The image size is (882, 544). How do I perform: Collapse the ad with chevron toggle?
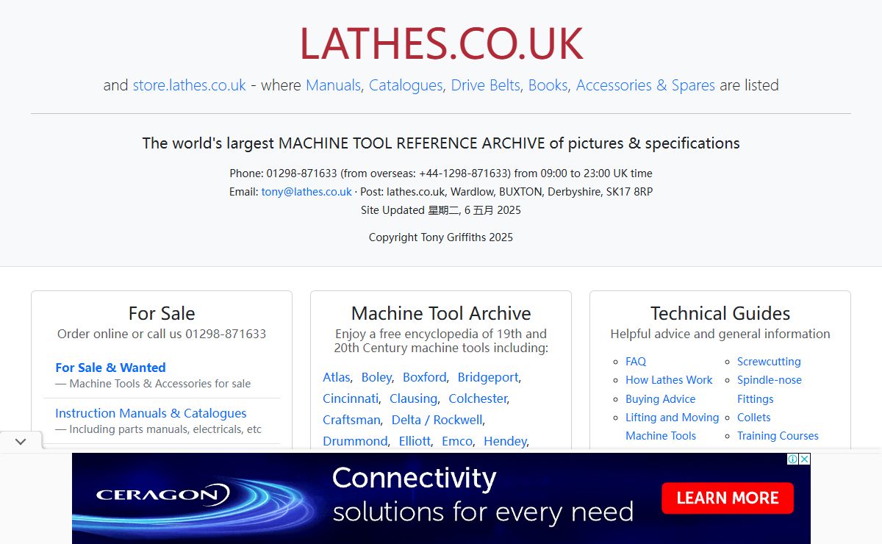click(x=21, y=441)
